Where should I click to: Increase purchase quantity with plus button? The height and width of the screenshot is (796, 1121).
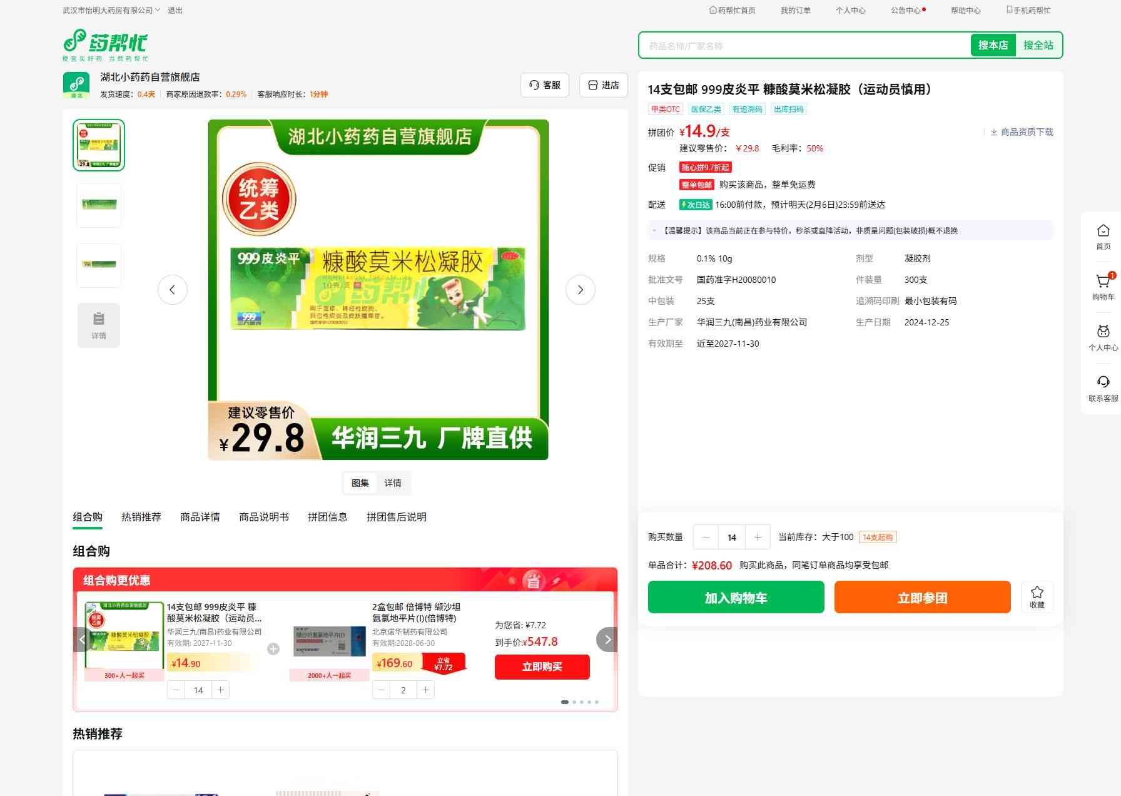758,537
